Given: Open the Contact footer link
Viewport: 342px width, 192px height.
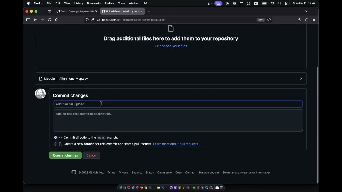Looking at the screenshot, I should coord(190,173).
